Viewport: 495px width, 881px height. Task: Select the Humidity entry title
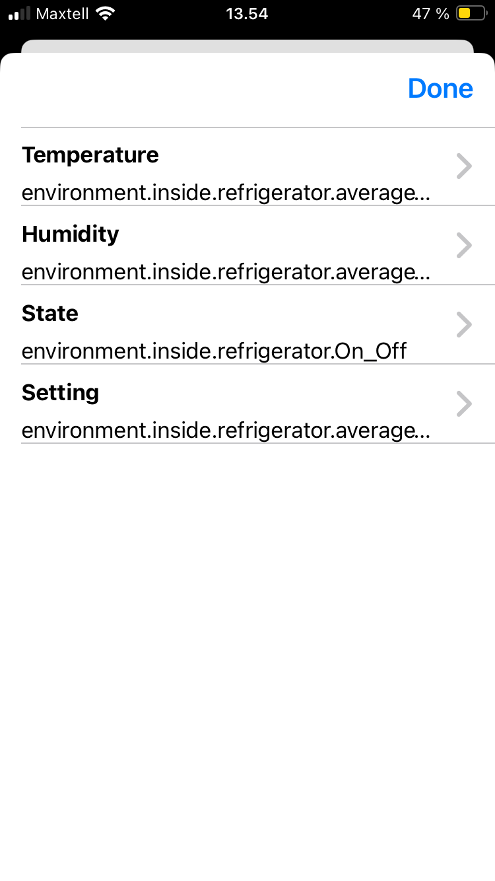click(x=71, y=234)
